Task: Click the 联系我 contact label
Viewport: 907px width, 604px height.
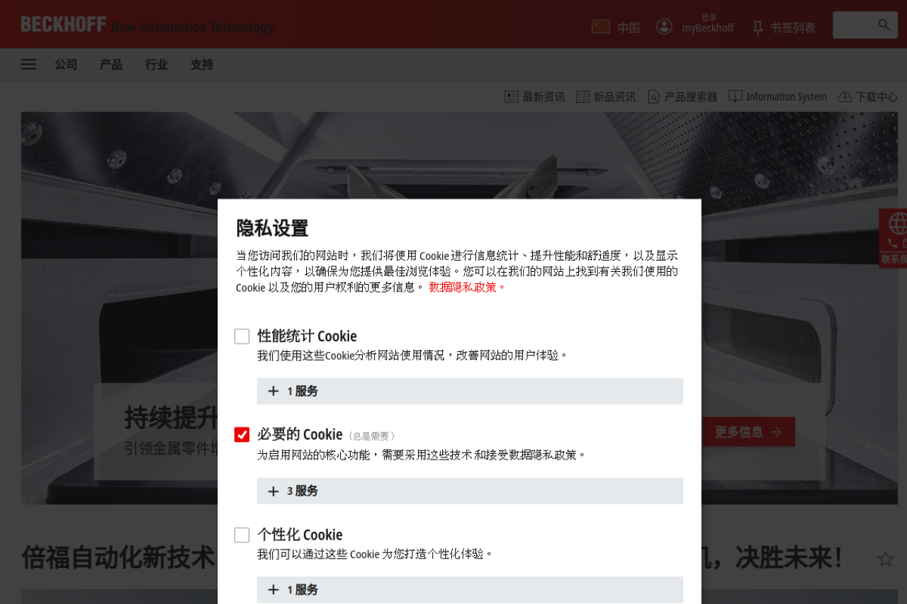Action: click(x=894, y=259)
